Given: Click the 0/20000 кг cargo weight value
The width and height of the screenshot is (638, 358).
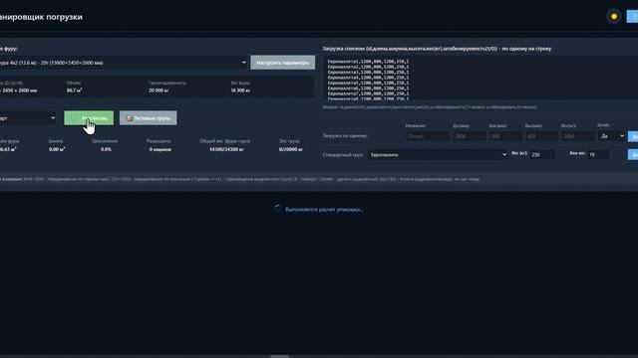Looking at the screenshot, I should (291, 149).
